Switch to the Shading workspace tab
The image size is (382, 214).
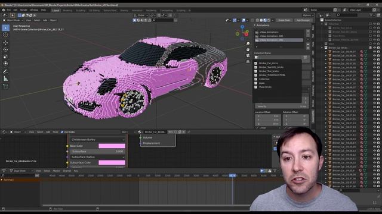pos(124,11)
